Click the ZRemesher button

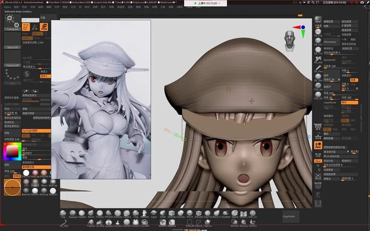coord(332,42)
